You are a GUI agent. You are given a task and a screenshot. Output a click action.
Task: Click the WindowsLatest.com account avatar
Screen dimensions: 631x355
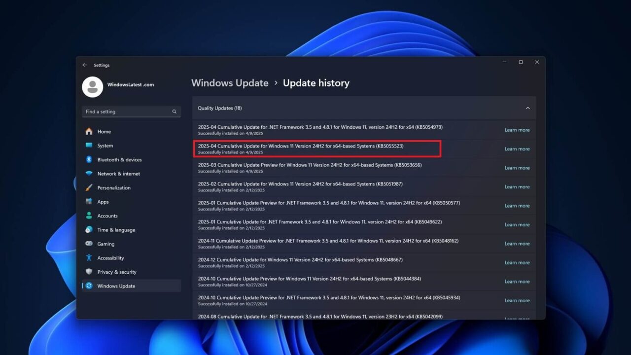point(92,86)
